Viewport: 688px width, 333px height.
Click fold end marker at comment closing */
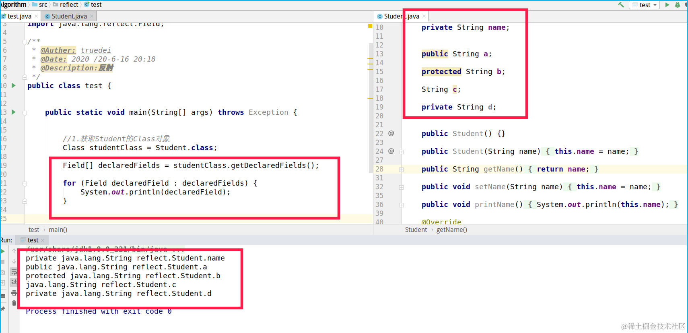click(x=25, y=77)
